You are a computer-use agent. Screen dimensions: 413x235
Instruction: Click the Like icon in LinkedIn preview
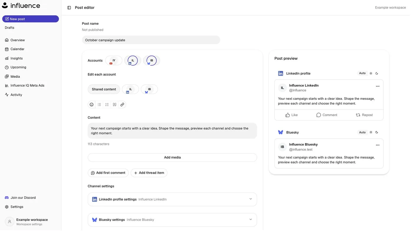coord(290,116)
